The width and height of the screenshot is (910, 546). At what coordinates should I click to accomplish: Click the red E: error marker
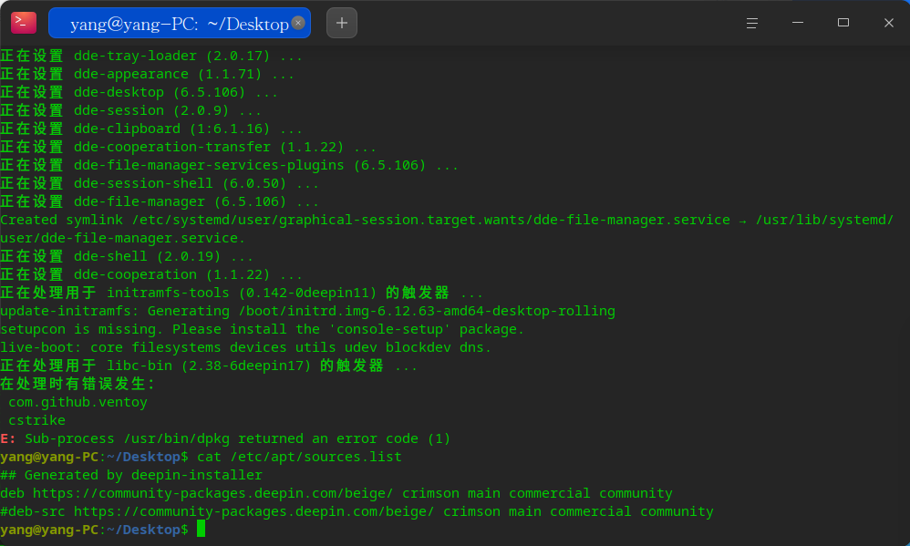8,438
